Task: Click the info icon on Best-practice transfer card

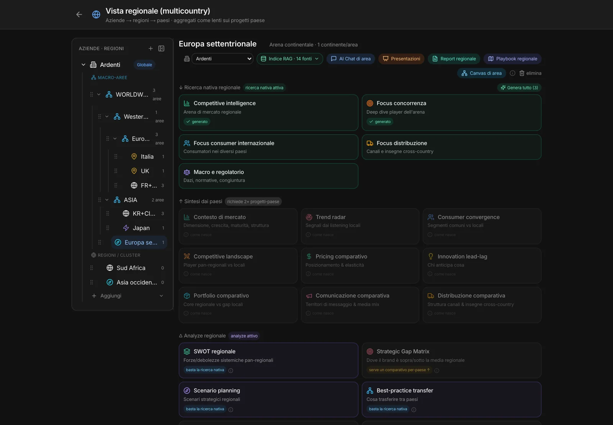Action: (414, 409)
